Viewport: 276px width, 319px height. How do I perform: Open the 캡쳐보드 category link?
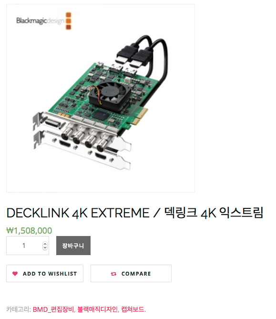(133, 309)
